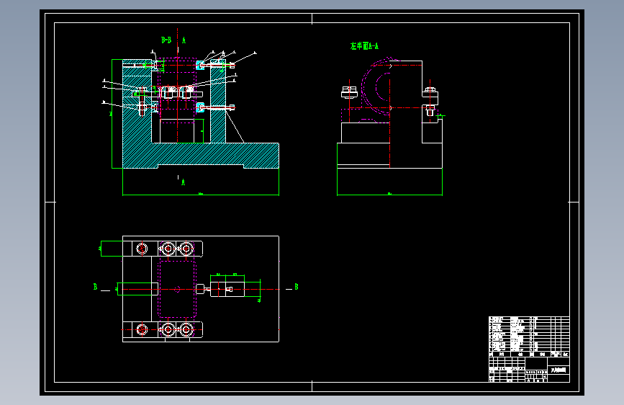Click the green B-B section title
Screen dimensions: 624x405
click(x=166, y=40)
